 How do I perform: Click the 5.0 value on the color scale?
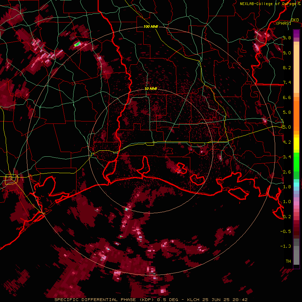(x=287, y=127)
